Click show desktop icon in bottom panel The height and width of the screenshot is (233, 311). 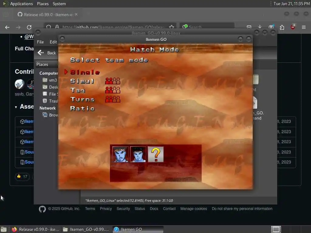pyautogui.click(x=4, y=229)
